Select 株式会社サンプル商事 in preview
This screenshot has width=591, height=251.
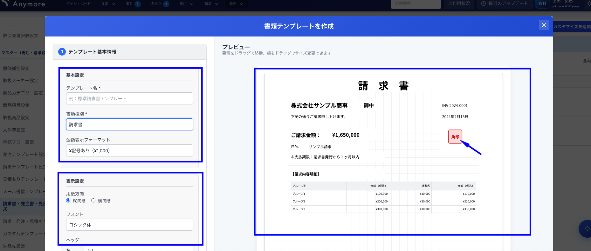[x=319, y=105]
